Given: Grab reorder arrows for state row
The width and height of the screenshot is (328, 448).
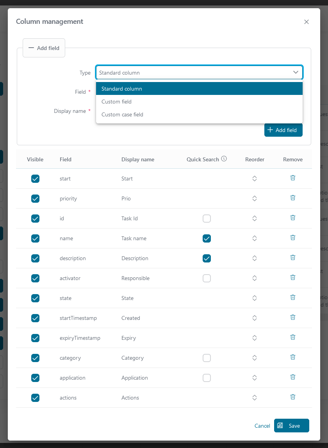Looking at the screenshot, I should click(255, 298).
